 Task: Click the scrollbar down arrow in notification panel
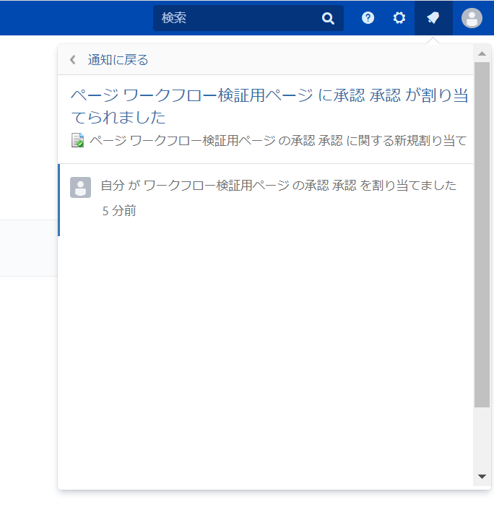(482, 477)
